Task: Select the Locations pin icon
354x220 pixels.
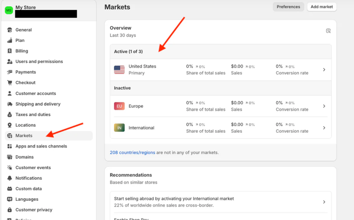Action: point(10,125)
